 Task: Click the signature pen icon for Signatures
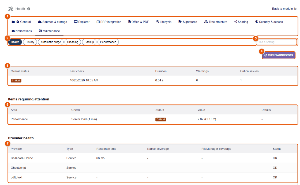[180, 22]
